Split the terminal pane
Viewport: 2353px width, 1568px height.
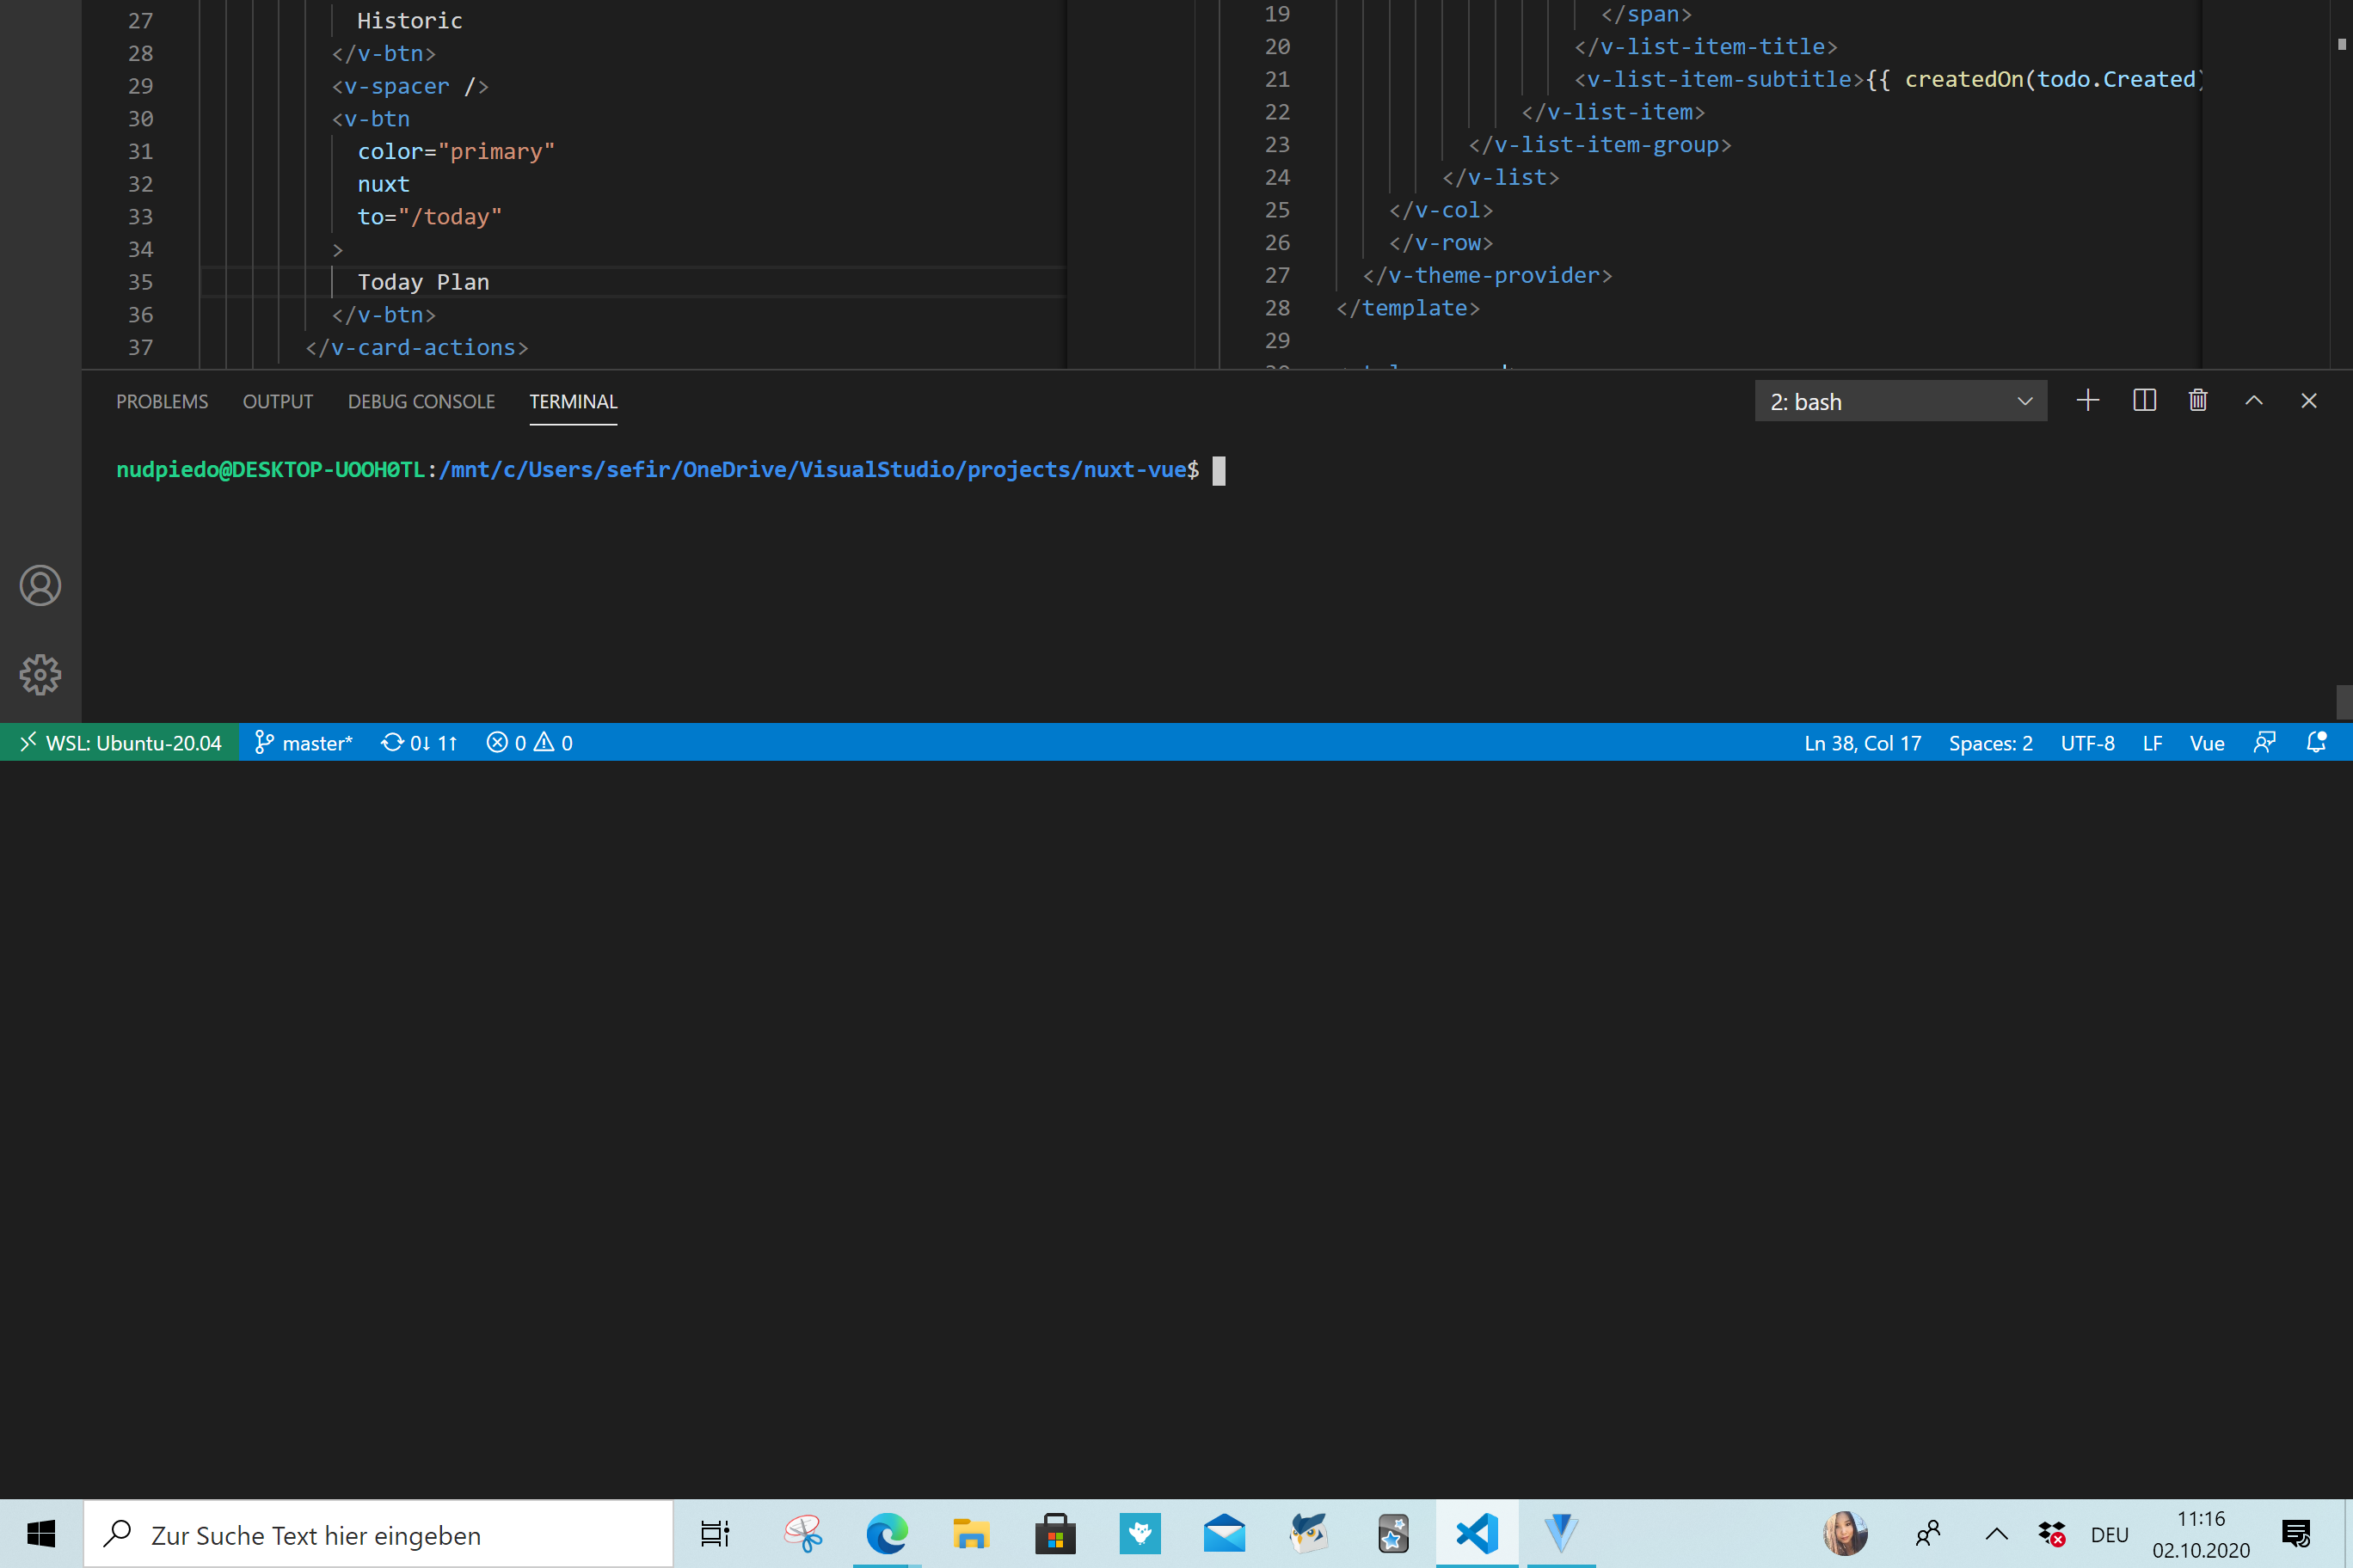point(2144,400)
